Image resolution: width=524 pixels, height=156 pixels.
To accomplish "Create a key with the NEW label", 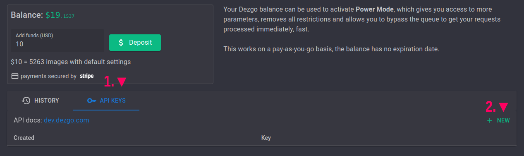I will pyautogui.click(x=503, y=120).
